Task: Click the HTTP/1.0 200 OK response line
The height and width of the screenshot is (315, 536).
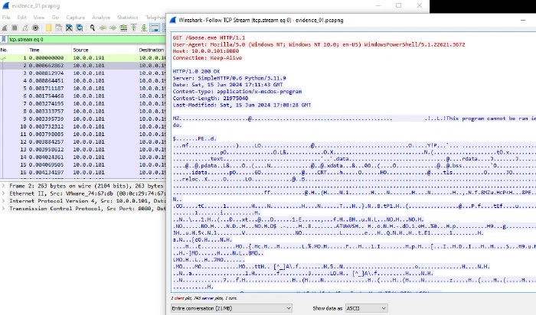Action: 196,71
